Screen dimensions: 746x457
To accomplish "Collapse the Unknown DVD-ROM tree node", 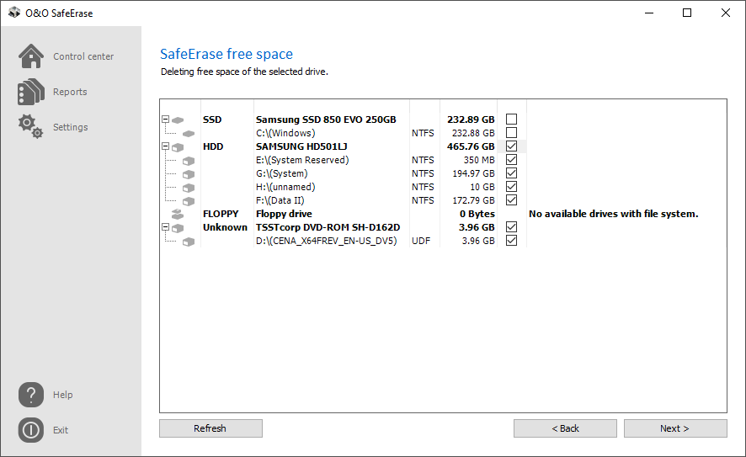I will [165, 227].
